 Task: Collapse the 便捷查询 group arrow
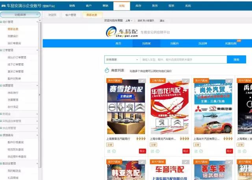point(37,135)
